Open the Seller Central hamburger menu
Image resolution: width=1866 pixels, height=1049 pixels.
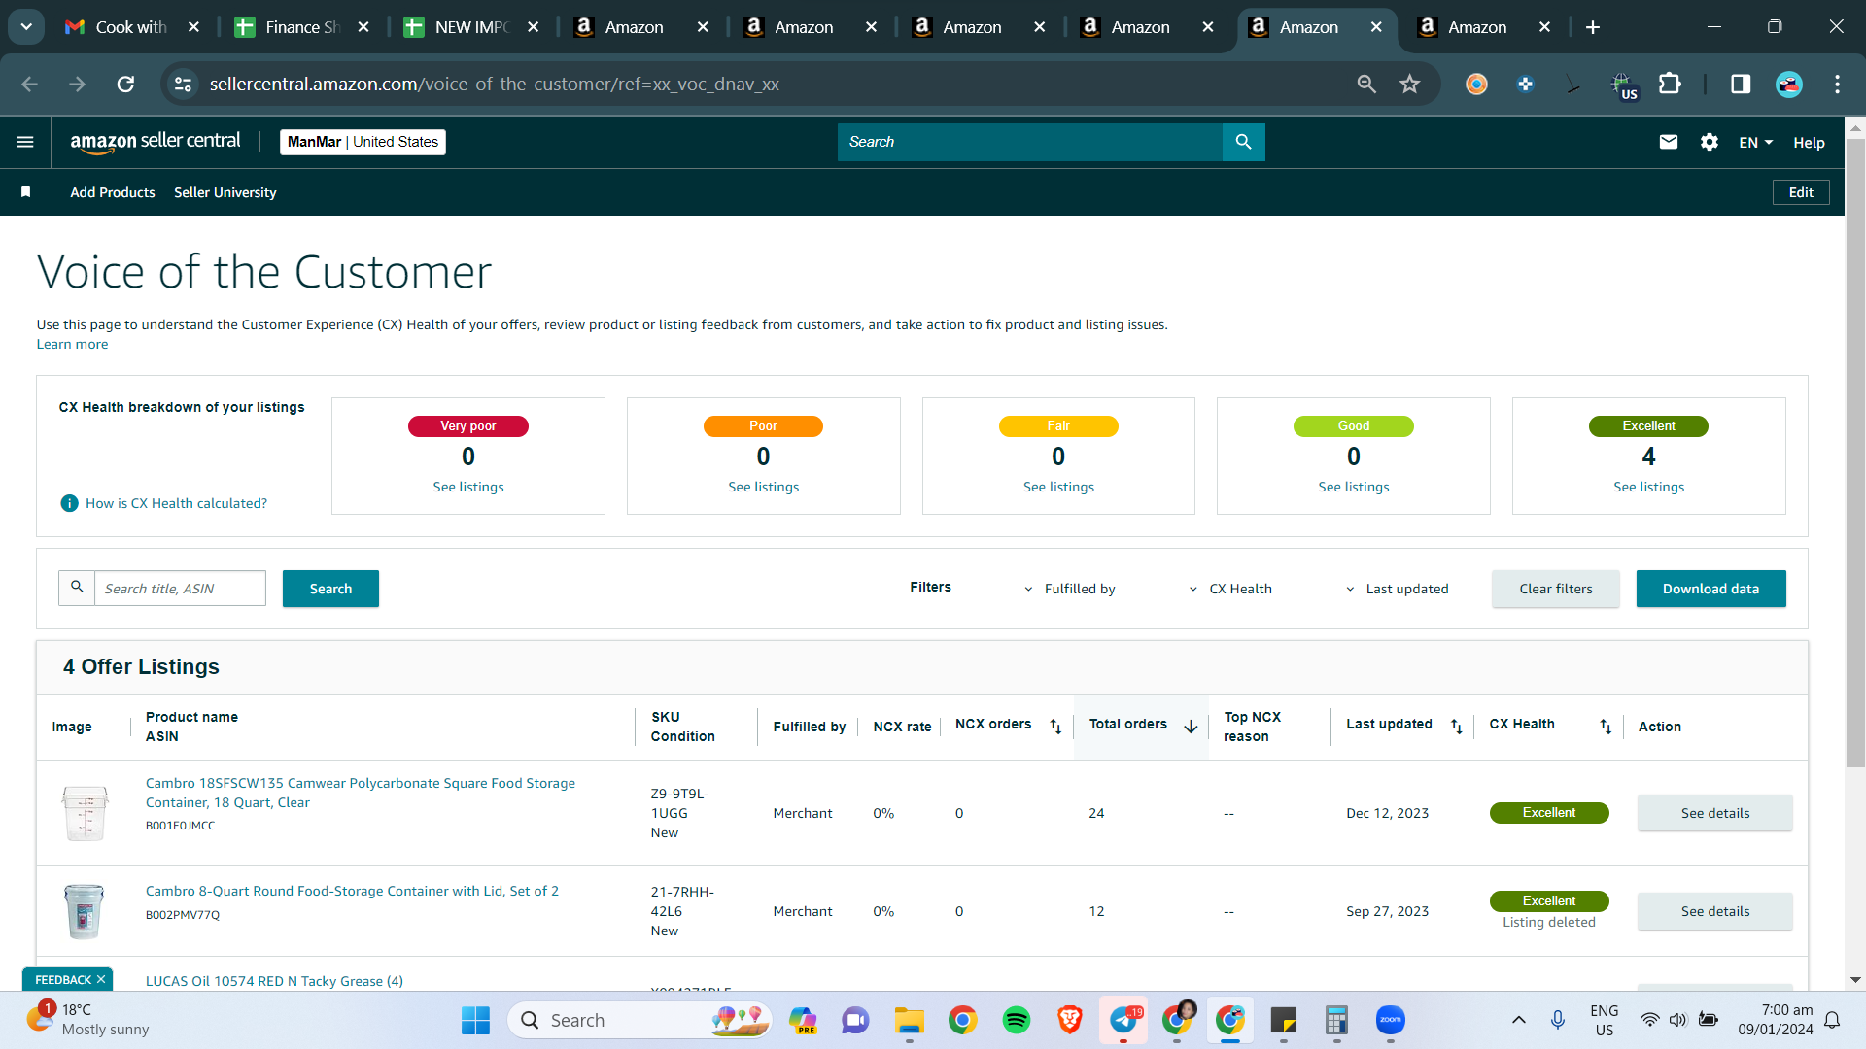pyautogui.click(x=25, y=142)
